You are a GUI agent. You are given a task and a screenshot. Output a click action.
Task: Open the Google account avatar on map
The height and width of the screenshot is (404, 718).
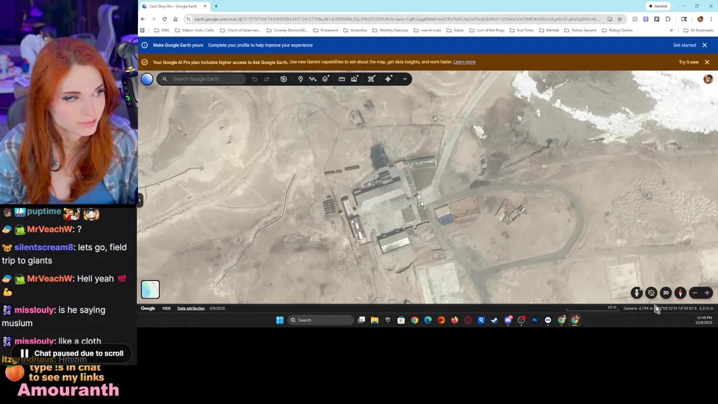pyautogui.click(x=708, y=80)
